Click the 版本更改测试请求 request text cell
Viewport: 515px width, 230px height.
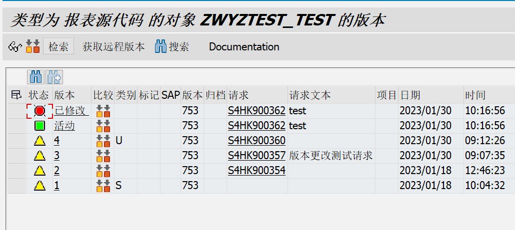click(x=331, y=156)
